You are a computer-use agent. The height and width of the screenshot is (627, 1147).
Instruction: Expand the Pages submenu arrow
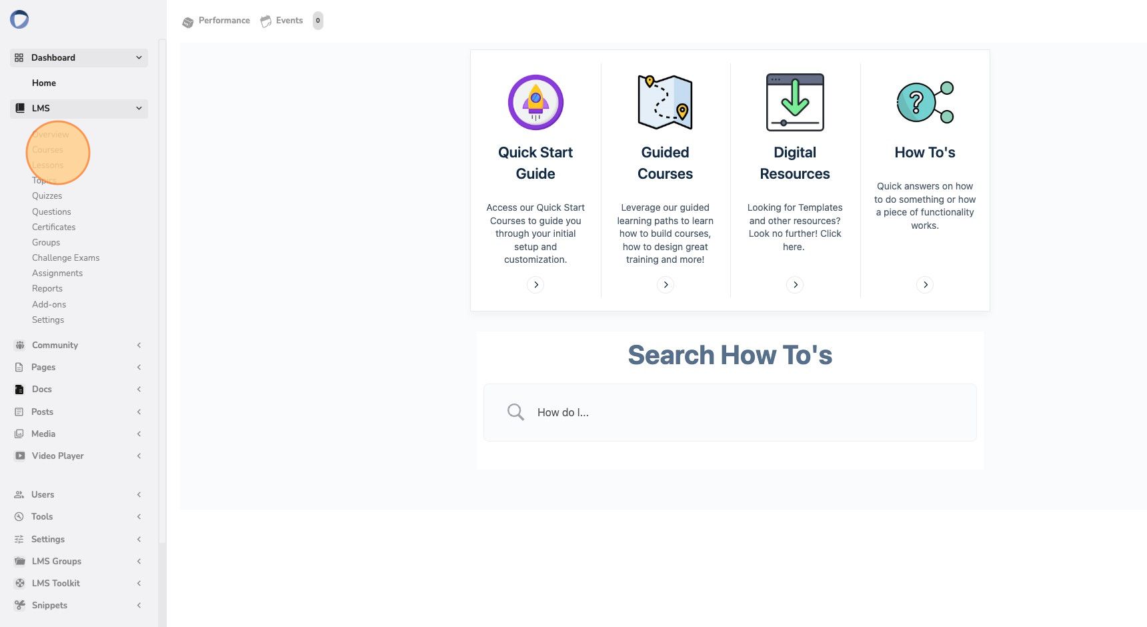[139, 367]
